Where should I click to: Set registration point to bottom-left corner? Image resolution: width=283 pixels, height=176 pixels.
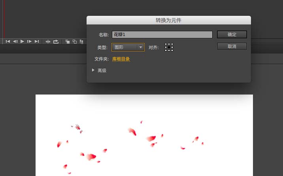tap(166, 50)
